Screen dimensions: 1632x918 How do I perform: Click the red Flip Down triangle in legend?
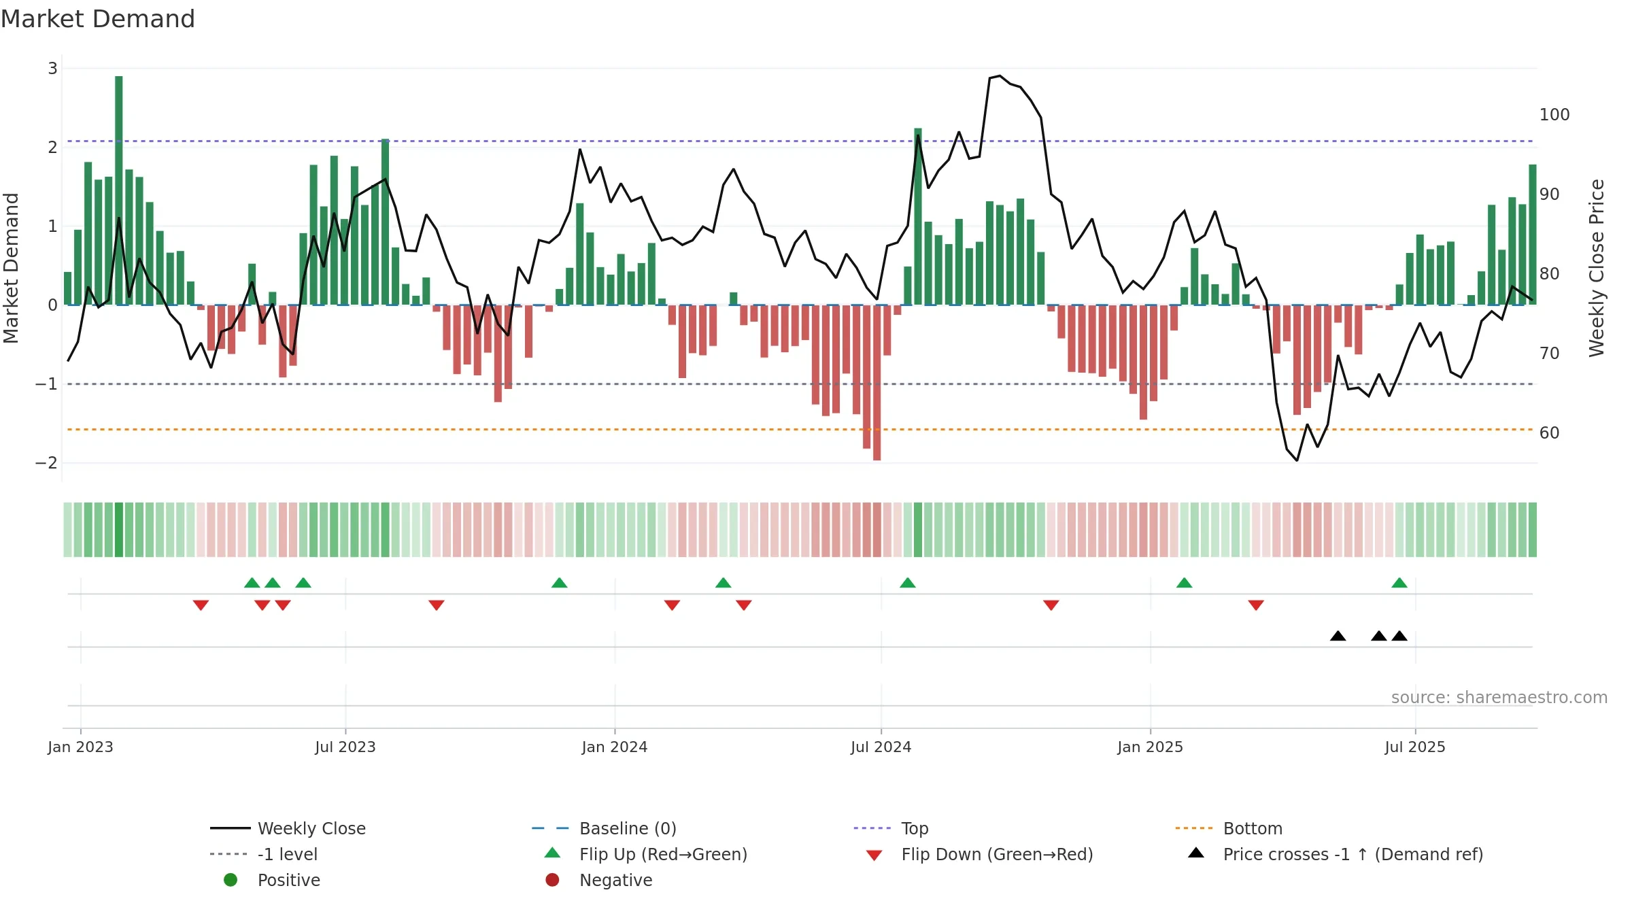(x=874, y=855)
